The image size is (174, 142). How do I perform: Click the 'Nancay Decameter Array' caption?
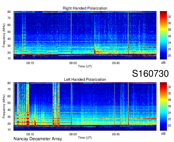38,139
